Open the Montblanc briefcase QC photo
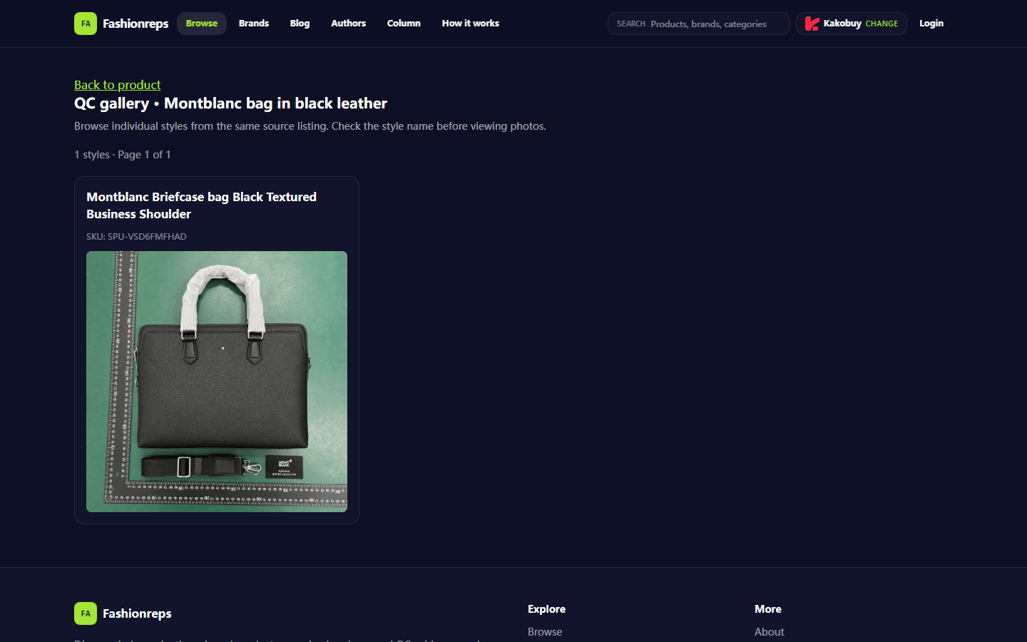Screen dimensions: 1027x642 point(217,382)
